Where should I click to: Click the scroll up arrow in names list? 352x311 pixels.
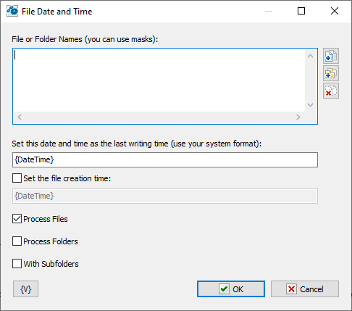tap(310, 57)
